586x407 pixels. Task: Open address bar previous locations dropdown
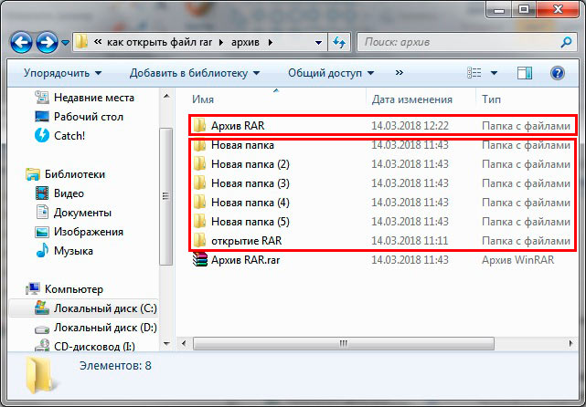point(318,43)
